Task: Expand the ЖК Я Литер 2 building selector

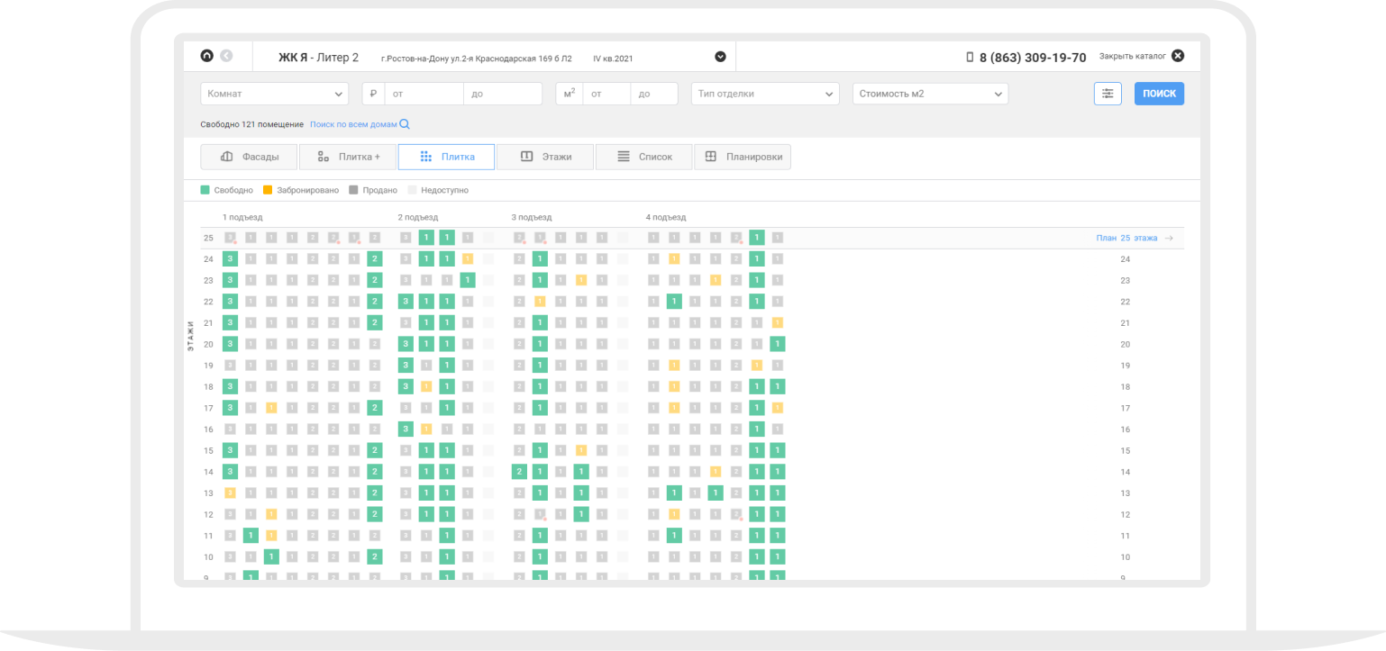Action: (720, 57)
